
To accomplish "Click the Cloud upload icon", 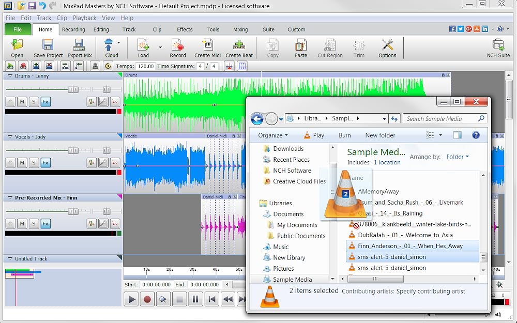I will pos(109,44).
